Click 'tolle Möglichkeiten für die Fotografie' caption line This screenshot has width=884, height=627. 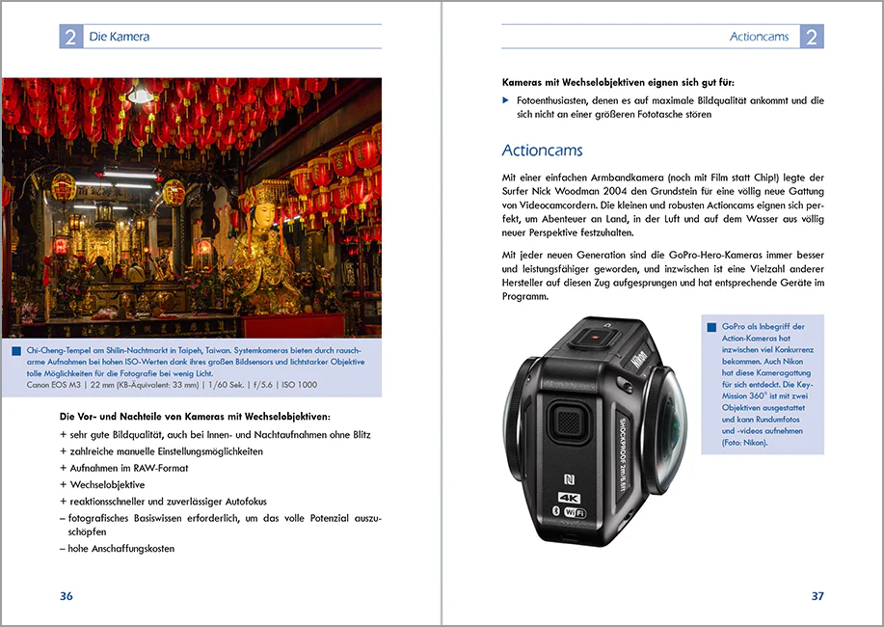(x=120, y=373)
